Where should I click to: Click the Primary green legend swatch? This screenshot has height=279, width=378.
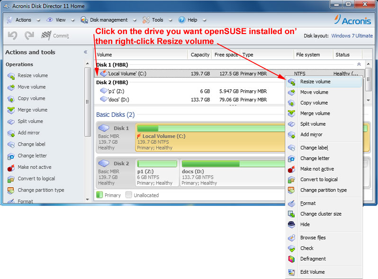[99, 195]
